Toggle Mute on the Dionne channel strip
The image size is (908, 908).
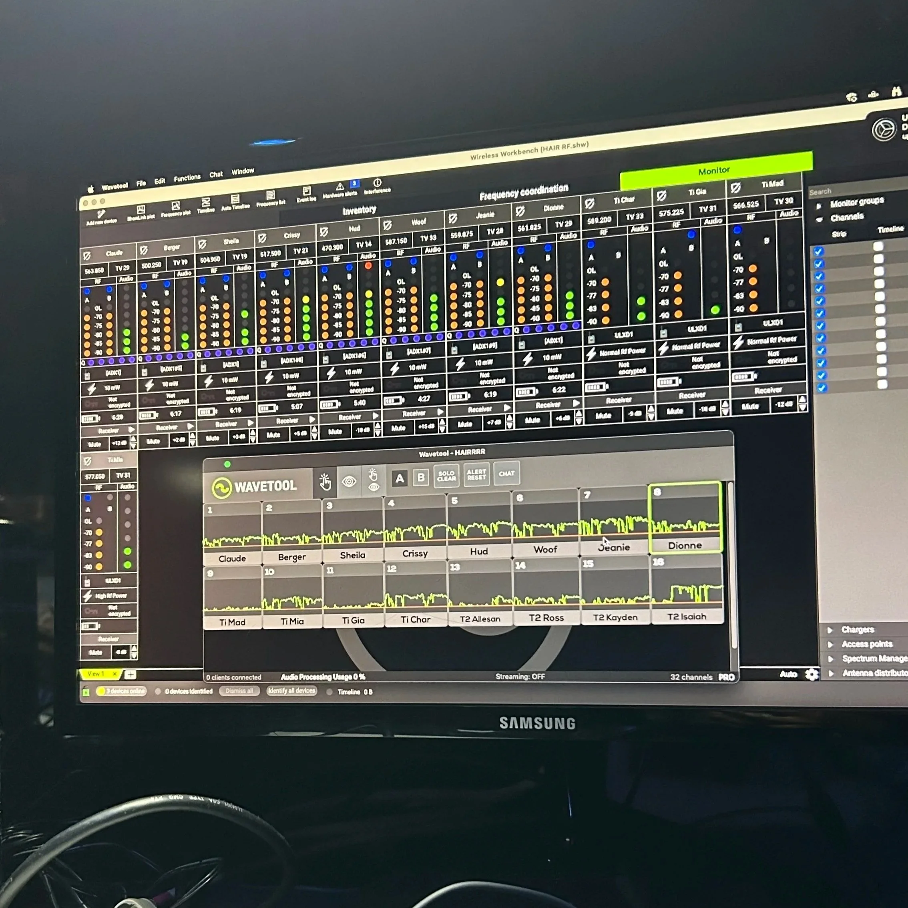coord(532,420)
